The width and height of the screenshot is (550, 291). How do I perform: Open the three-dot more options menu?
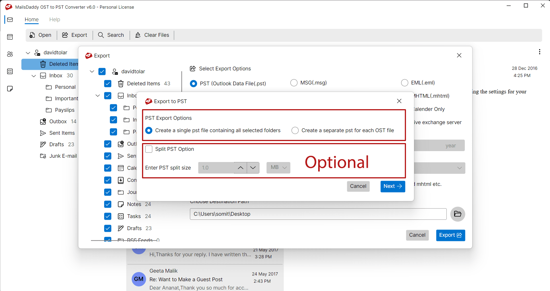coord(539,52)
